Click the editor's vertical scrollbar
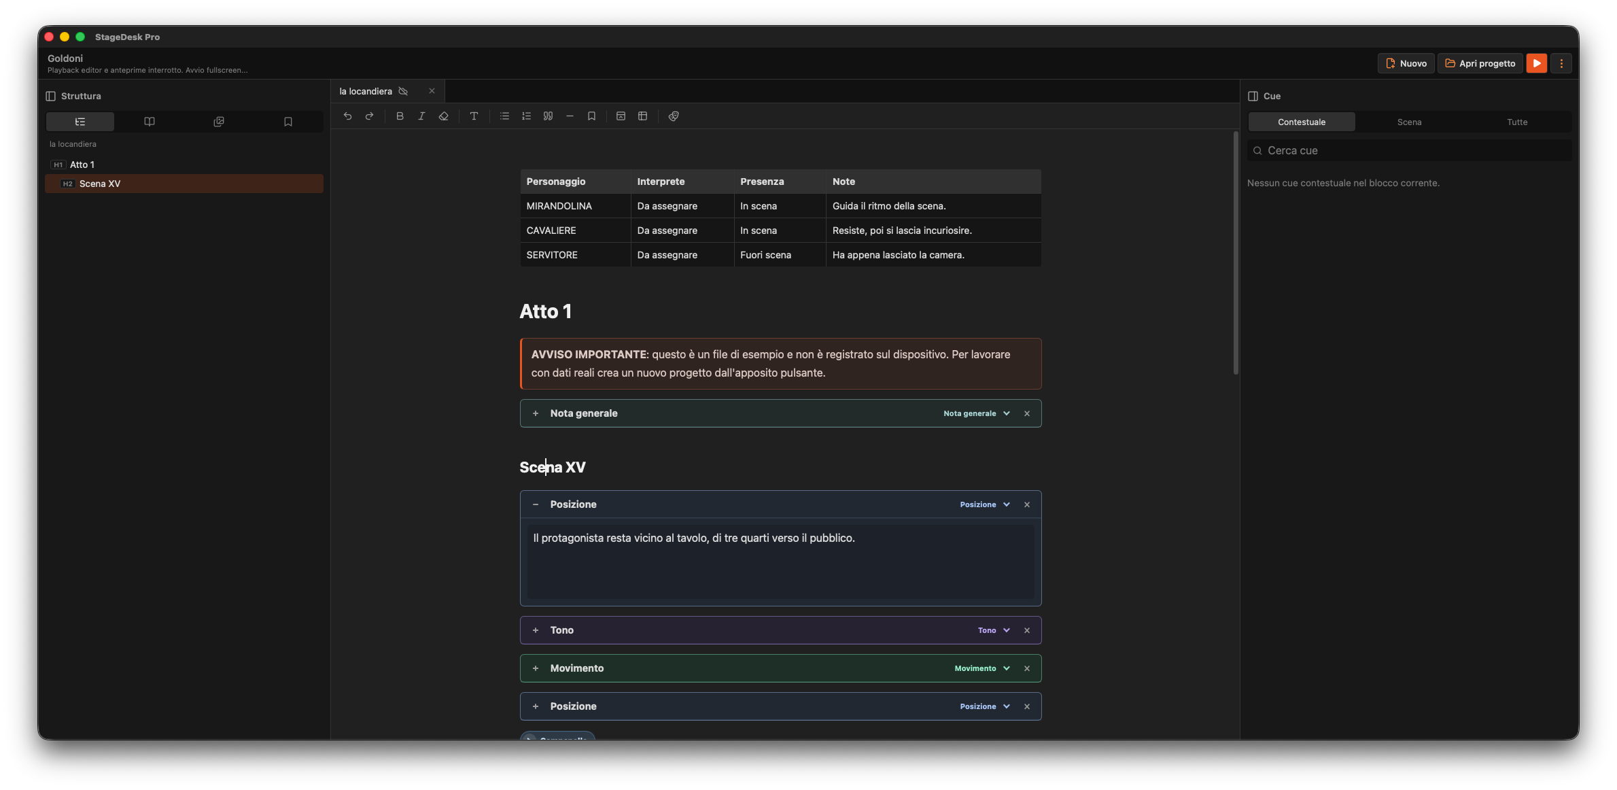Viewport: 1617px width, 790px height. (1236, 252)
